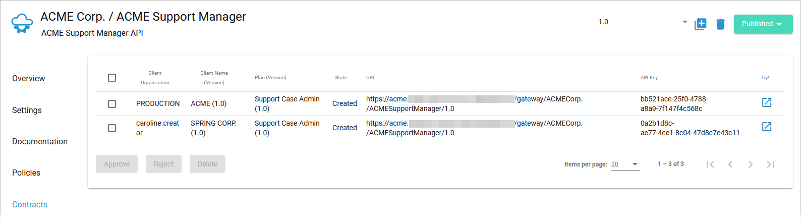Go to previous page of contracts

[x=730, y=164]
